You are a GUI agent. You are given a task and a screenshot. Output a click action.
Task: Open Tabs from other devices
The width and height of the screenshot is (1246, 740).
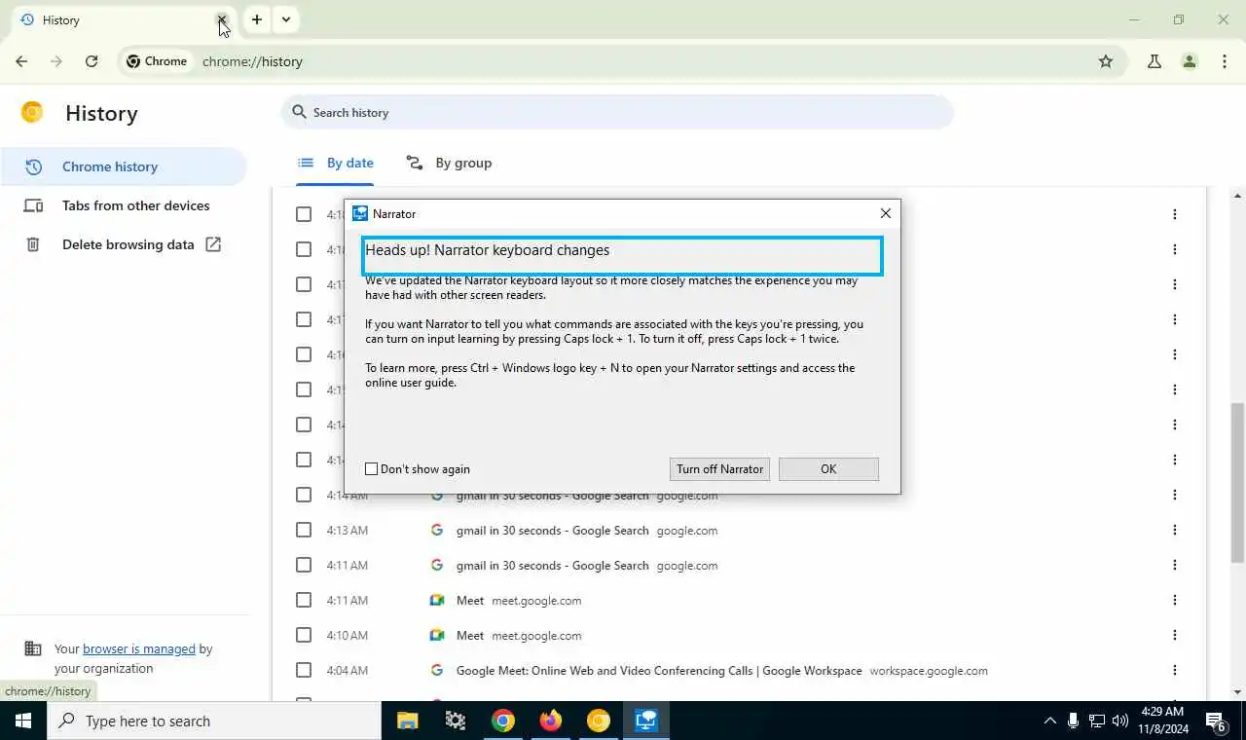click(x=123, y=205)
